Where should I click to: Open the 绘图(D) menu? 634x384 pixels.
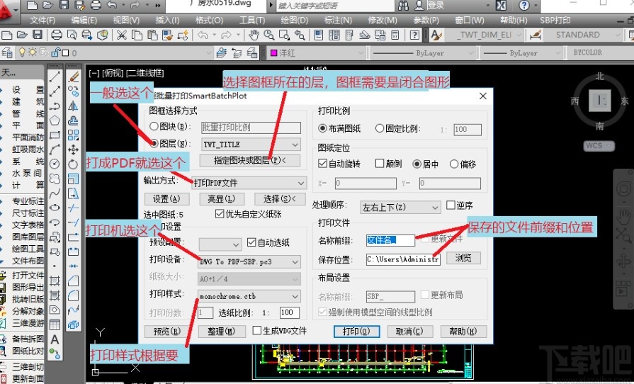click(x=295, y=21)
